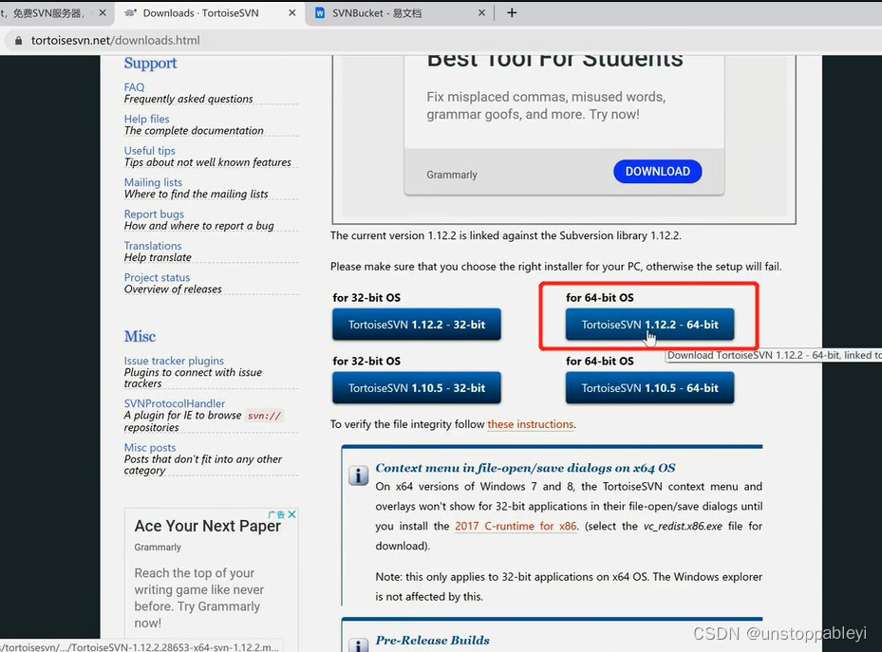Click the Context menu in file-open/save dialogs heading
This screenshot has height=652, width=882.
click(x=525, y=468)
